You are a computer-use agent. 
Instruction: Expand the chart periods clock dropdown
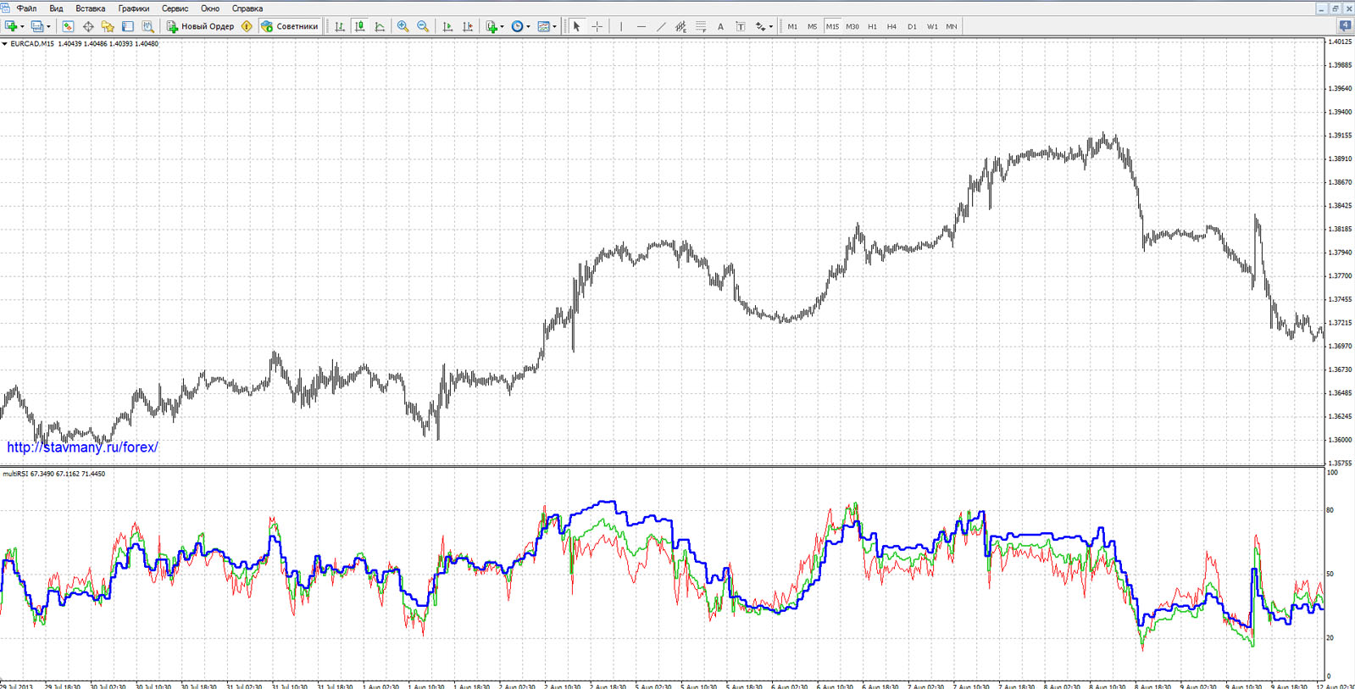pyautogui.click(x=520, y=26)
